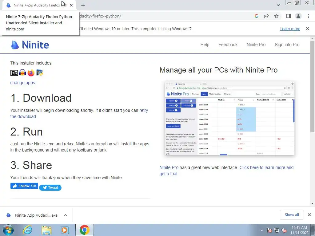This screenshot has width=315, height=236.
Task: Open the Chrome three-dot menu
Action: 308,16
